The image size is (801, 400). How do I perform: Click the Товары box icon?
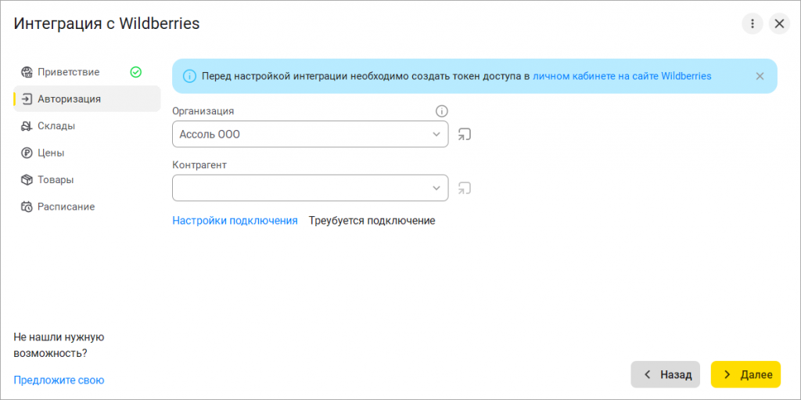coord(27,180)
